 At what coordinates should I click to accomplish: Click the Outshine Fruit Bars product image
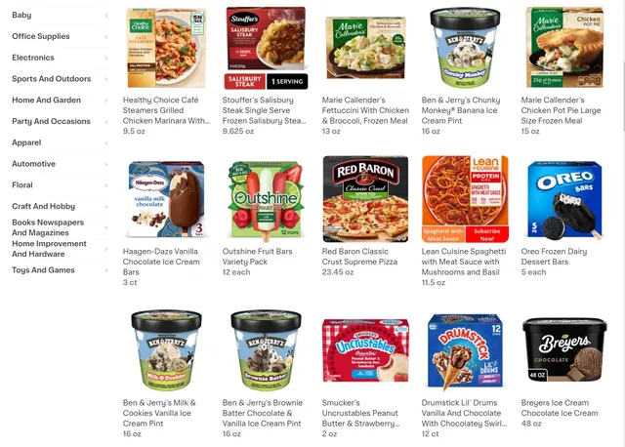point(266,199)
